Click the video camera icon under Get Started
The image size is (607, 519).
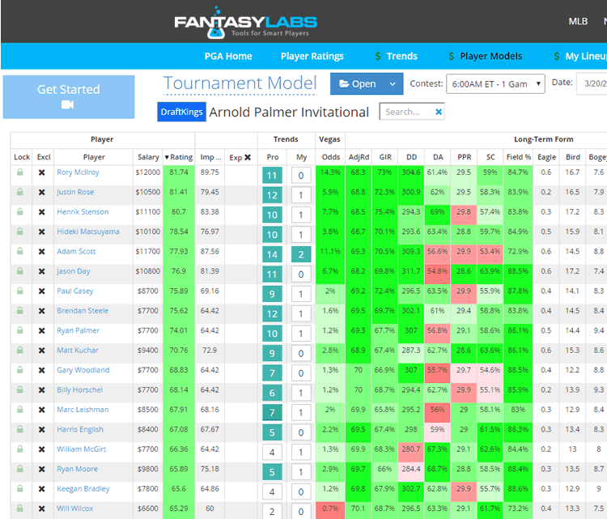(x=68, y=105)
